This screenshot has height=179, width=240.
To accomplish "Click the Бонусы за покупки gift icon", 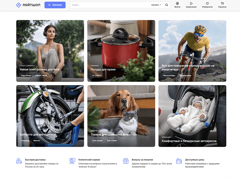I will coord(126,161).
